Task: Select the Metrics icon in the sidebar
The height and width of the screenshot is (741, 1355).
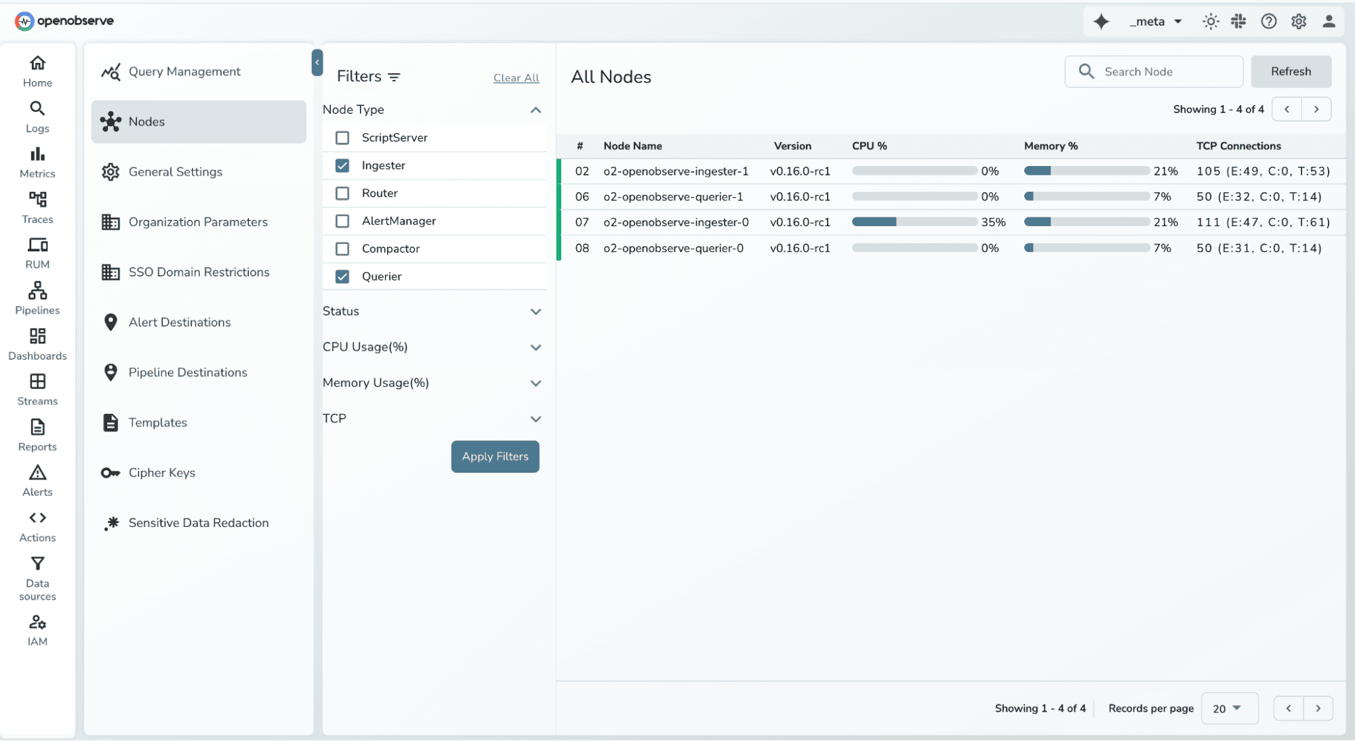Action: tap(37, 161)
